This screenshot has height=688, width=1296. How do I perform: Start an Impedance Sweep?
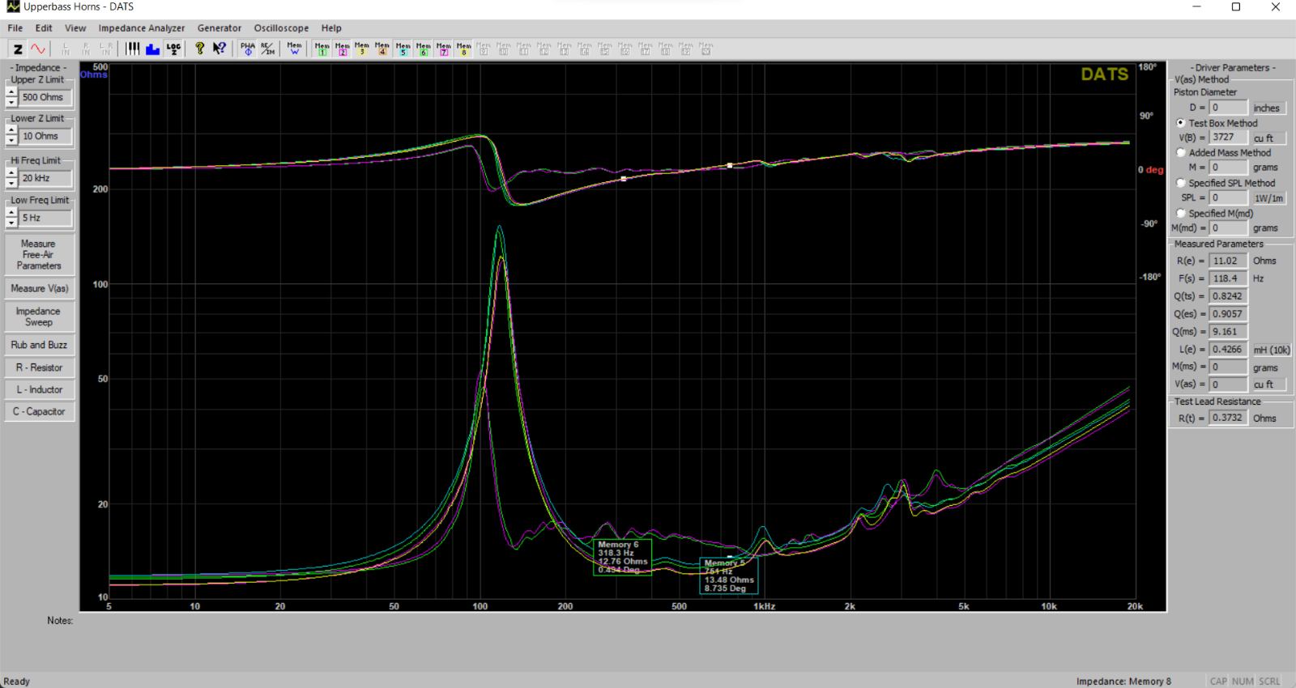(x=39, y=316)
